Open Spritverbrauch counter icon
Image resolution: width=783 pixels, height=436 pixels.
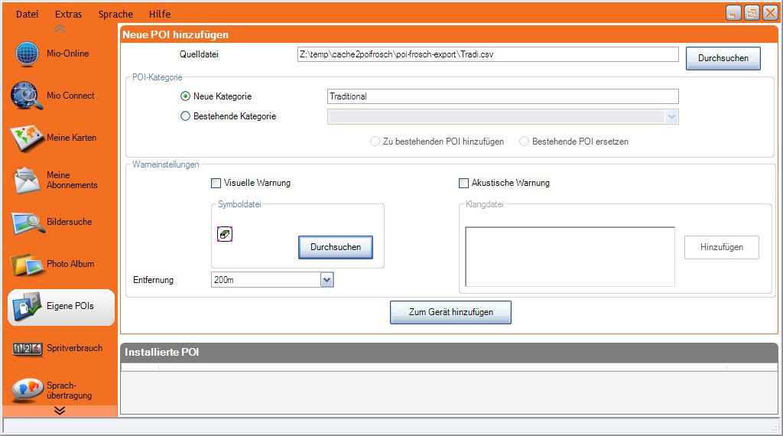26,349
